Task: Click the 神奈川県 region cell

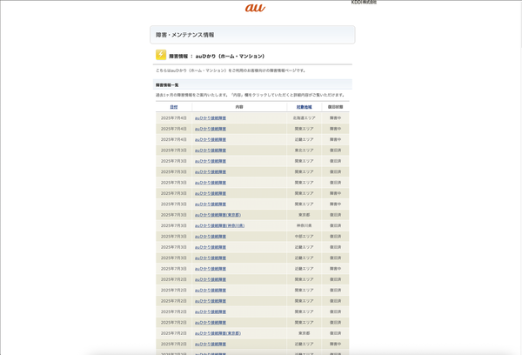Action: click(x=304, y=225)
